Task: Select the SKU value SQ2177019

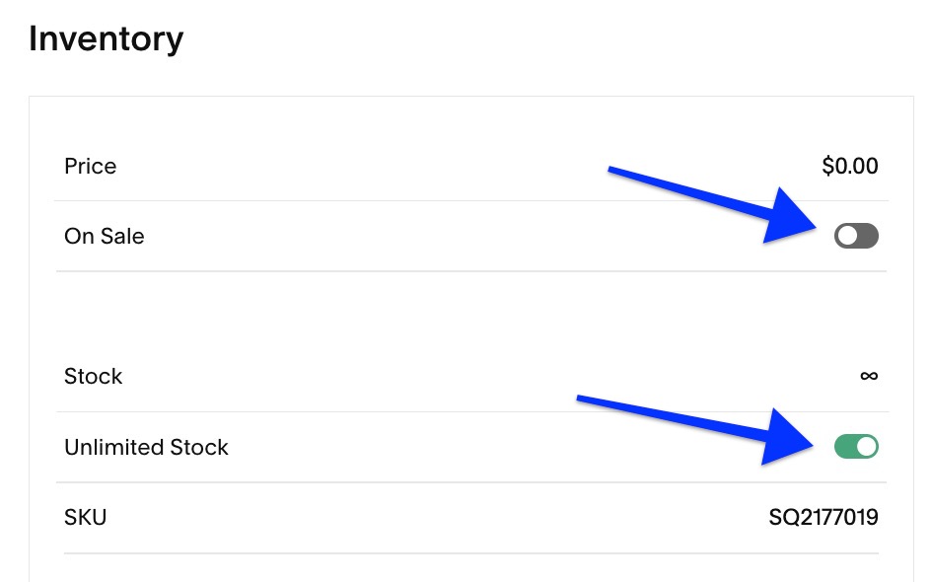Action: pyautogui.click(x=824, y=517)
